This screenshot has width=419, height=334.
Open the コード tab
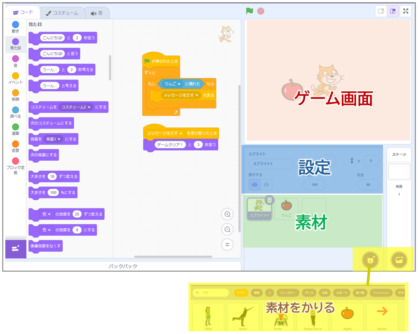tap(23, 12)
